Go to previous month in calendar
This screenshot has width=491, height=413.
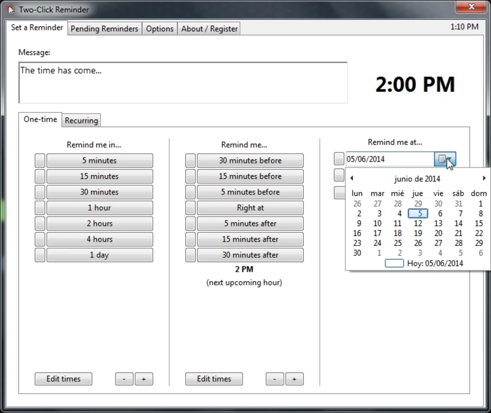point(352,178)
